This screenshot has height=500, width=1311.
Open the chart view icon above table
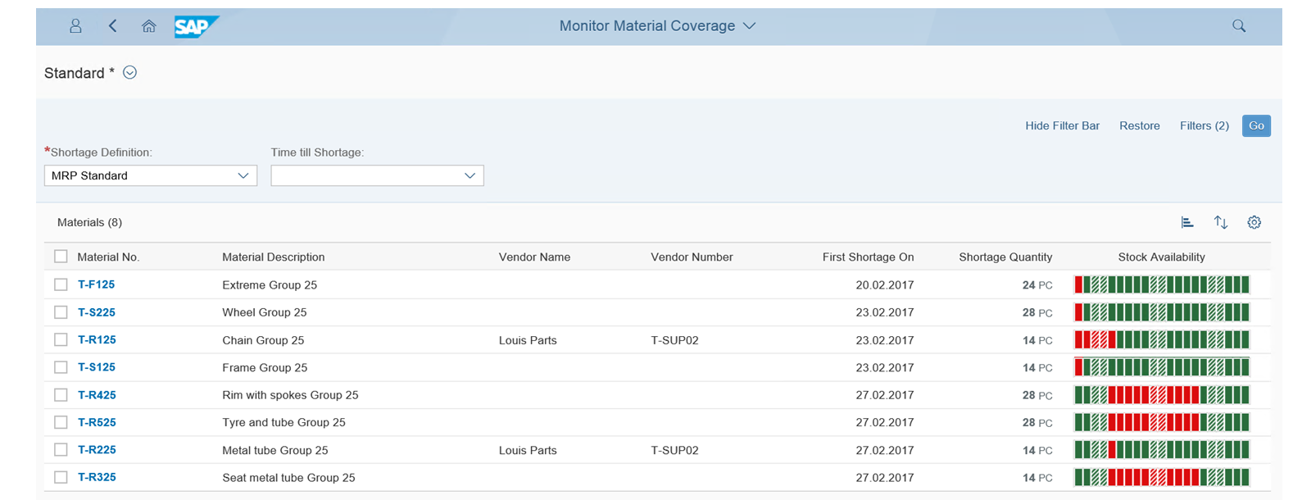[x=1187, y=222]
